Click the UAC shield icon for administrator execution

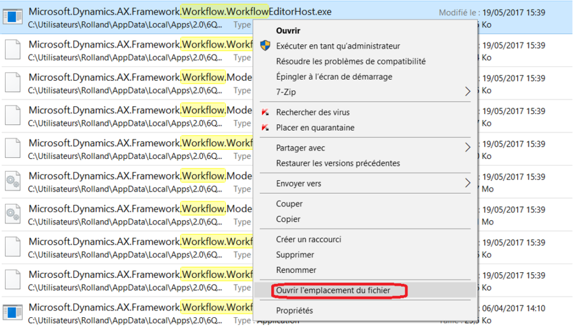coord(265,46)
